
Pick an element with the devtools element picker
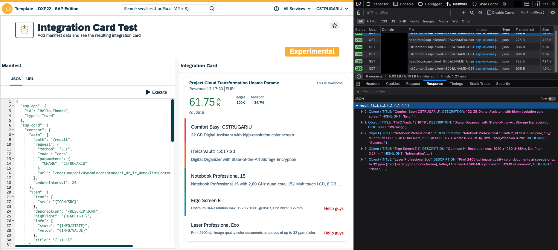[359, 4]
